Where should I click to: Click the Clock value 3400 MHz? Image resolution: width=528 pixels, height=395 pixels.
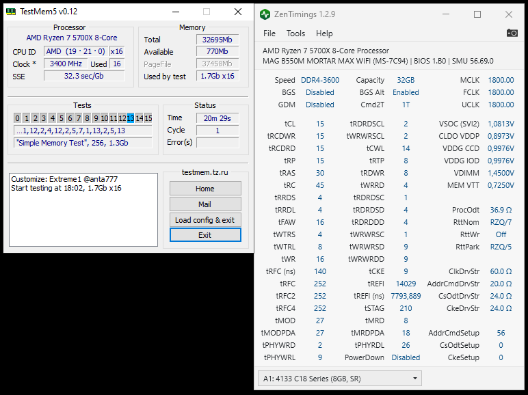[66, 64]
